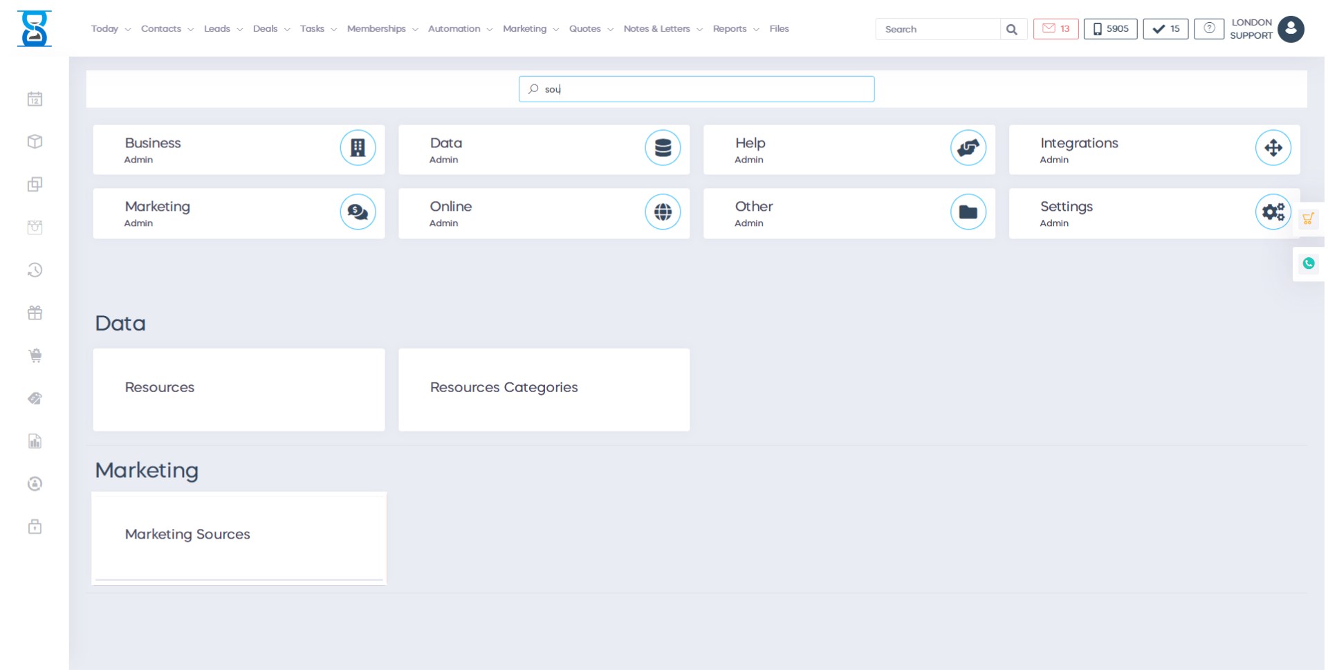The image size is (1328, 670).
Task: Open the Reports dropdown menu
Action: click(x=735, y=29)
